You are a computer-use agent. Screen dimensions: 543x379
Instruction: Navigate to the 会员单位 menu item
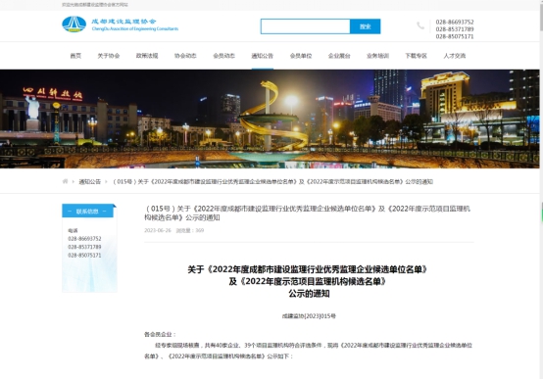pyautogui.click(x=301, y=56)
